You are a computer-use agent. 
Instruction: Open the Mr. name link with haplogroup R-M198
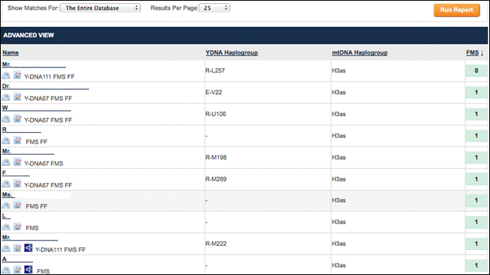(x=28, y=151)
